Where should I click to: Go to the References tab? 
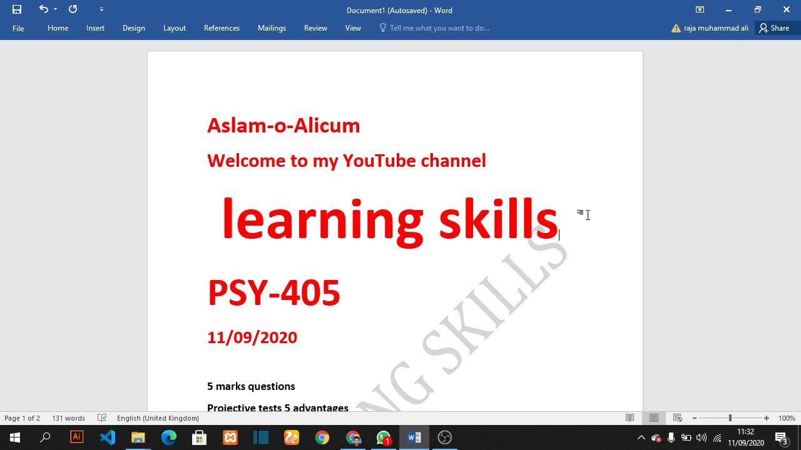[222, 28]
